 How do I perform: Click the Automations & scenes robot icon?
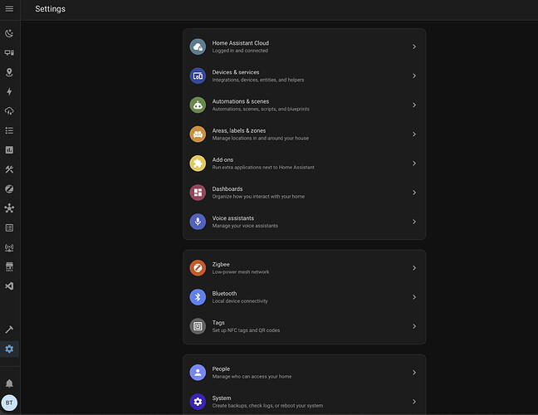(x=198, y=105)
